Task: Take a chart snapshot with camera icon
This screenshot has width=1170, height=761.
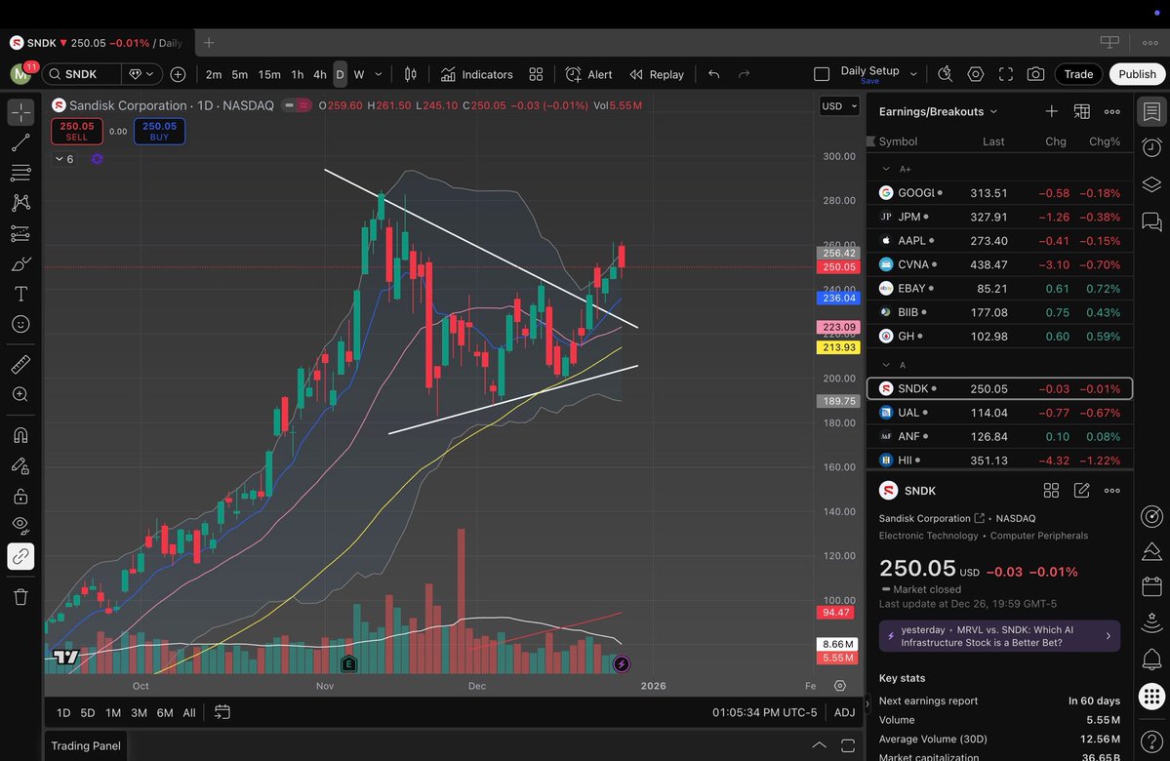Action: click(x=1035, y=74)
